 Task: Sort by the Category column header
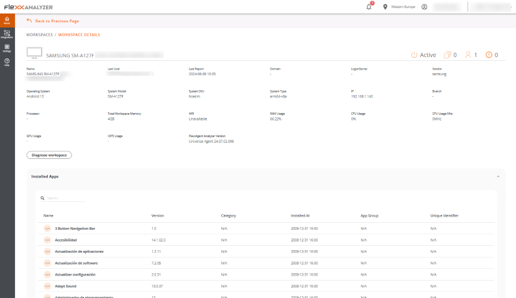(x=228, y=215)
